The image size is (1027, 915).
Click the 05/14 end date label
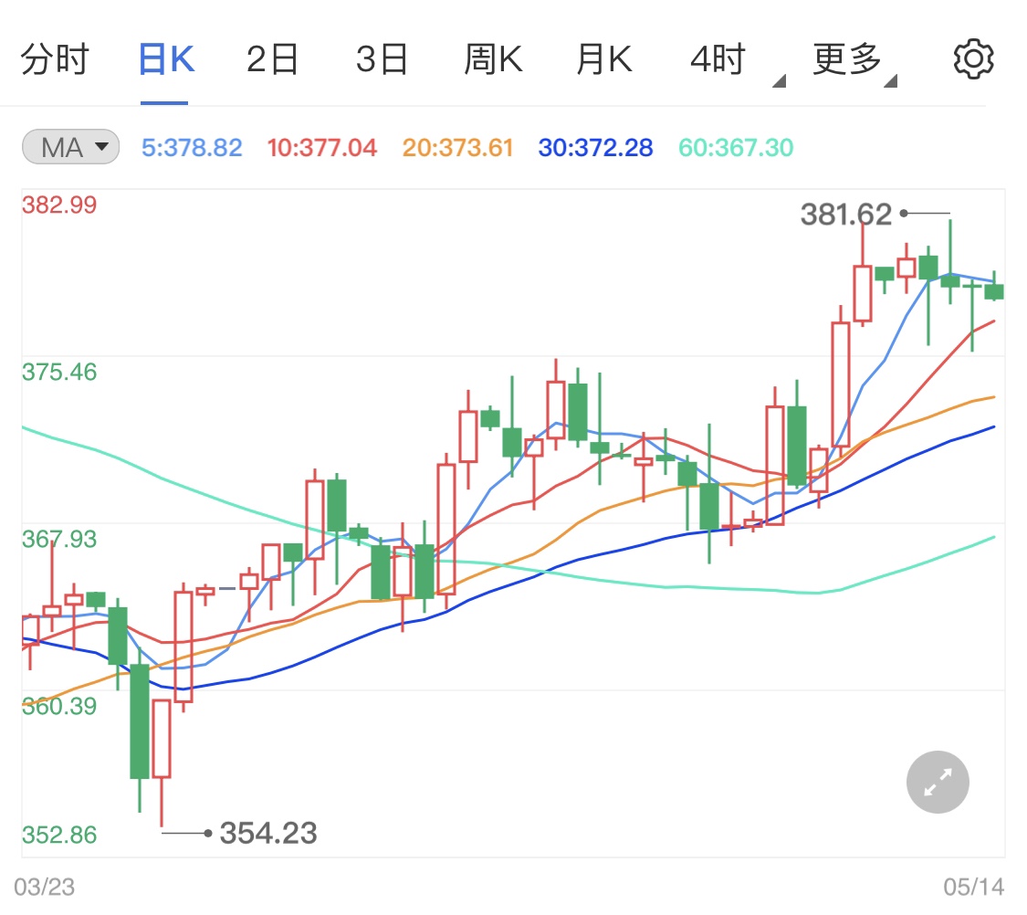[973, 887]
